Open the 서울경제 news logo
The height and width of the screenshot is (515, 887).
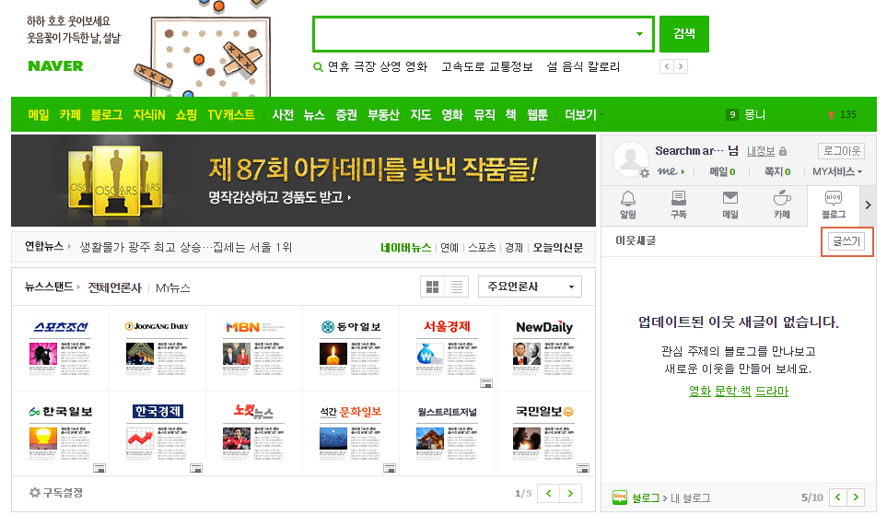pyautogui.click(x=447, y=326)
